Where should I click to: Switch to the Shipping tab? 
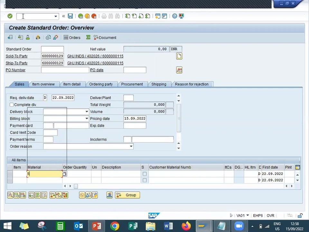(x=159, y=84)
